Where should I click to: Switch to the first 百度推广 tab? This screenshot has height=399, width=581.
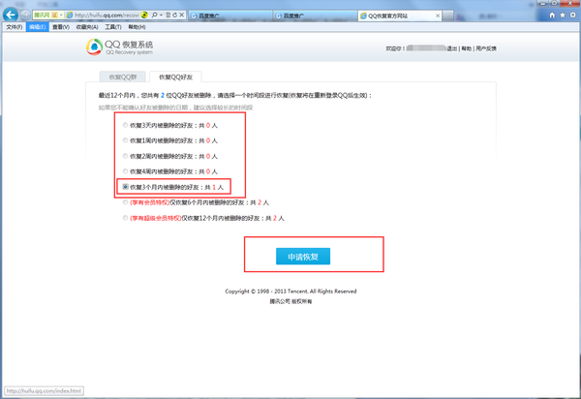click(x=230, y=15)
